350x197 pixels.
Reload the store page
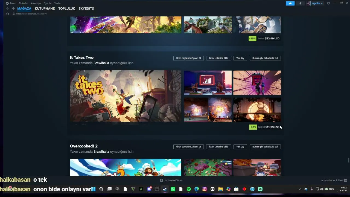8,14
